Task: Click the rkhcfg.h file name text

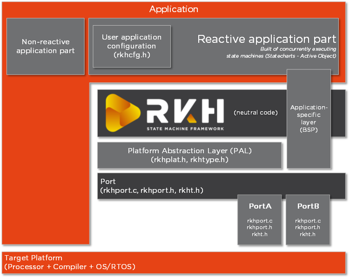Action: 132,55
